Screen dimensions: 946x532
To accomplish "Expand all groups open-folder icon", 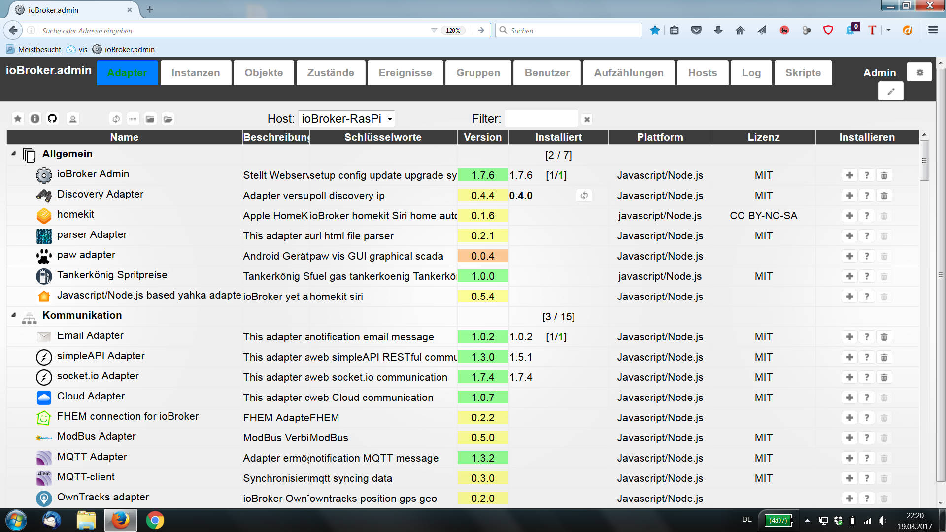I will (168, 119).
